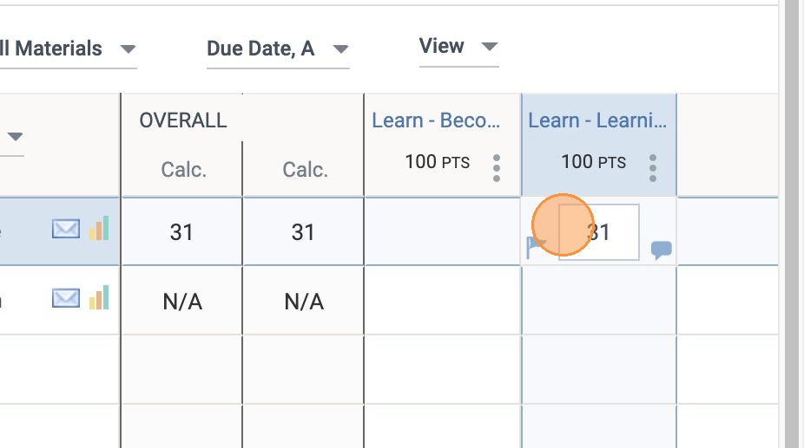Screen dimensions: 804x448
Task: Select the empty Learn - Beco... cell in first row
Action: 442,231
